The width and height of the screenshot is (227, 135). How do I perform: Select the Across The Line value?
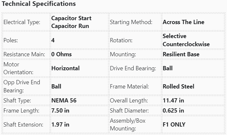tap(183, 22)
